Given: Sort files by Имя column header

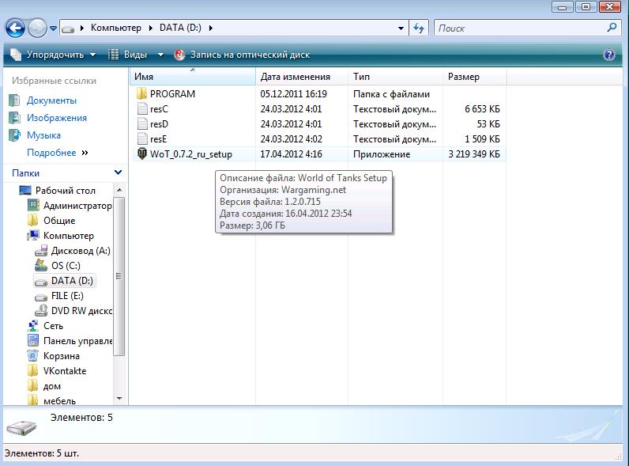Looking at the screenshot, I should pyautogui.click(x=192, y=77).
